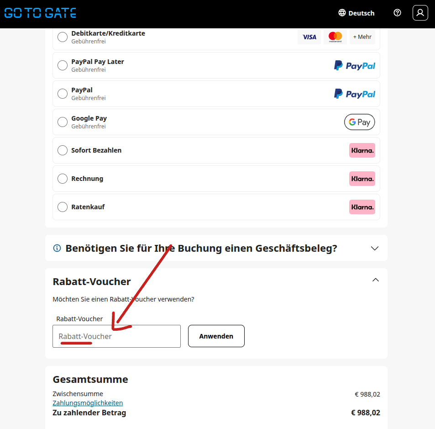Select the Debitkarte/Kreditkarte payment option

coord(62,37)
